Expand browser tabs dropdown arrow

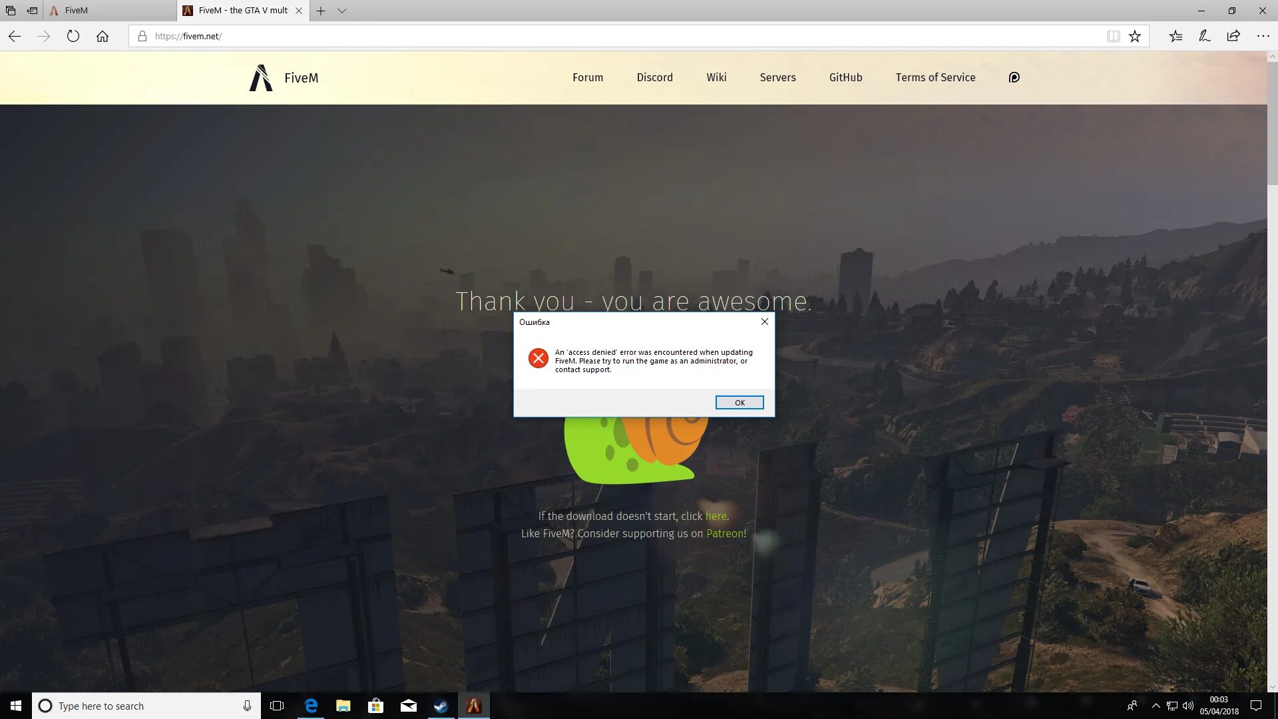pos(342,10)
